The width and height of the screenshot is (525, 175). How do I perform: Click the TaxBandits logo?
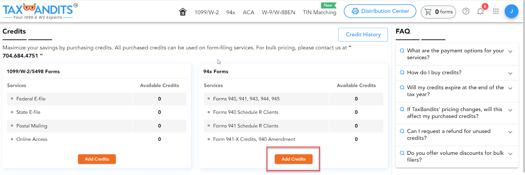(40, 11)
